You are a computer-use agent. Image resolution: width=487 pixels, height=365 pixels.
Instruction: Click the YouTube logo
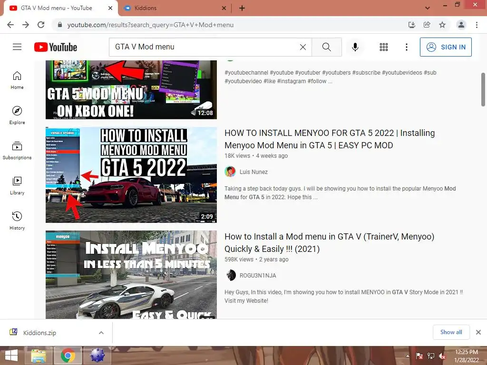56,47
